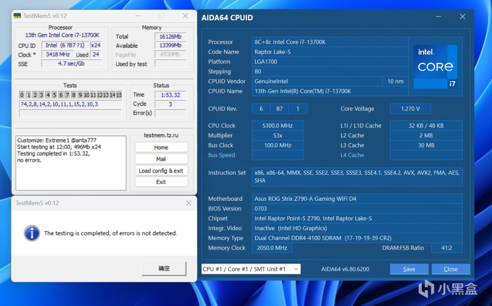The image size is (492, 306).
Task: Click the L2 Cache value 2 MB
Action: pyautogui.click(x=426, y=135)
